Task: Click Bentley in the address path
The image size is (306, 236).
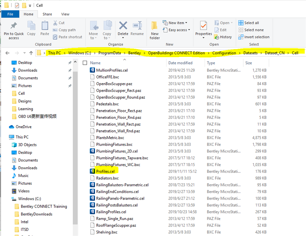Action: click(x=134, y=53)
